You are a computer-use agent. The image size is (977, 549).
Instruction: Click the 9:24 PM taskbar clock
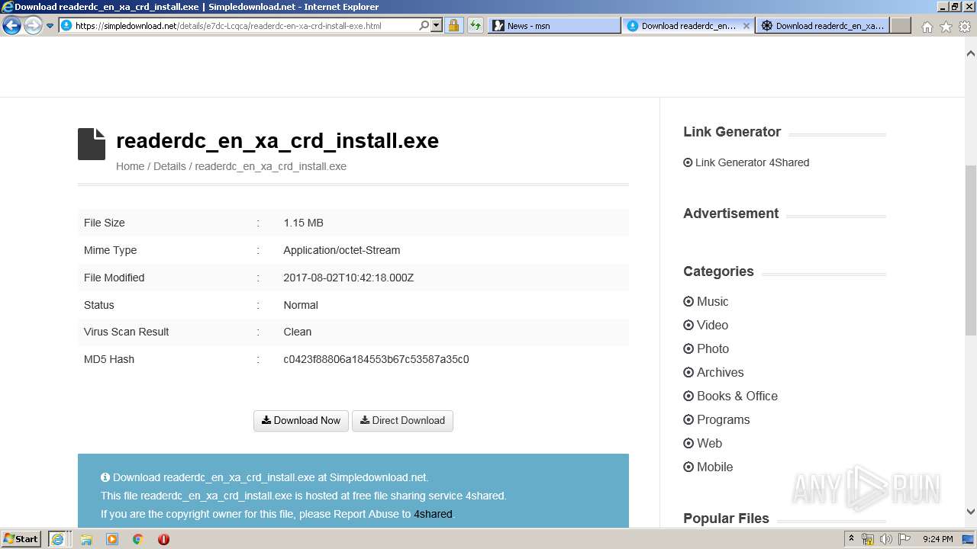point(937,539)
